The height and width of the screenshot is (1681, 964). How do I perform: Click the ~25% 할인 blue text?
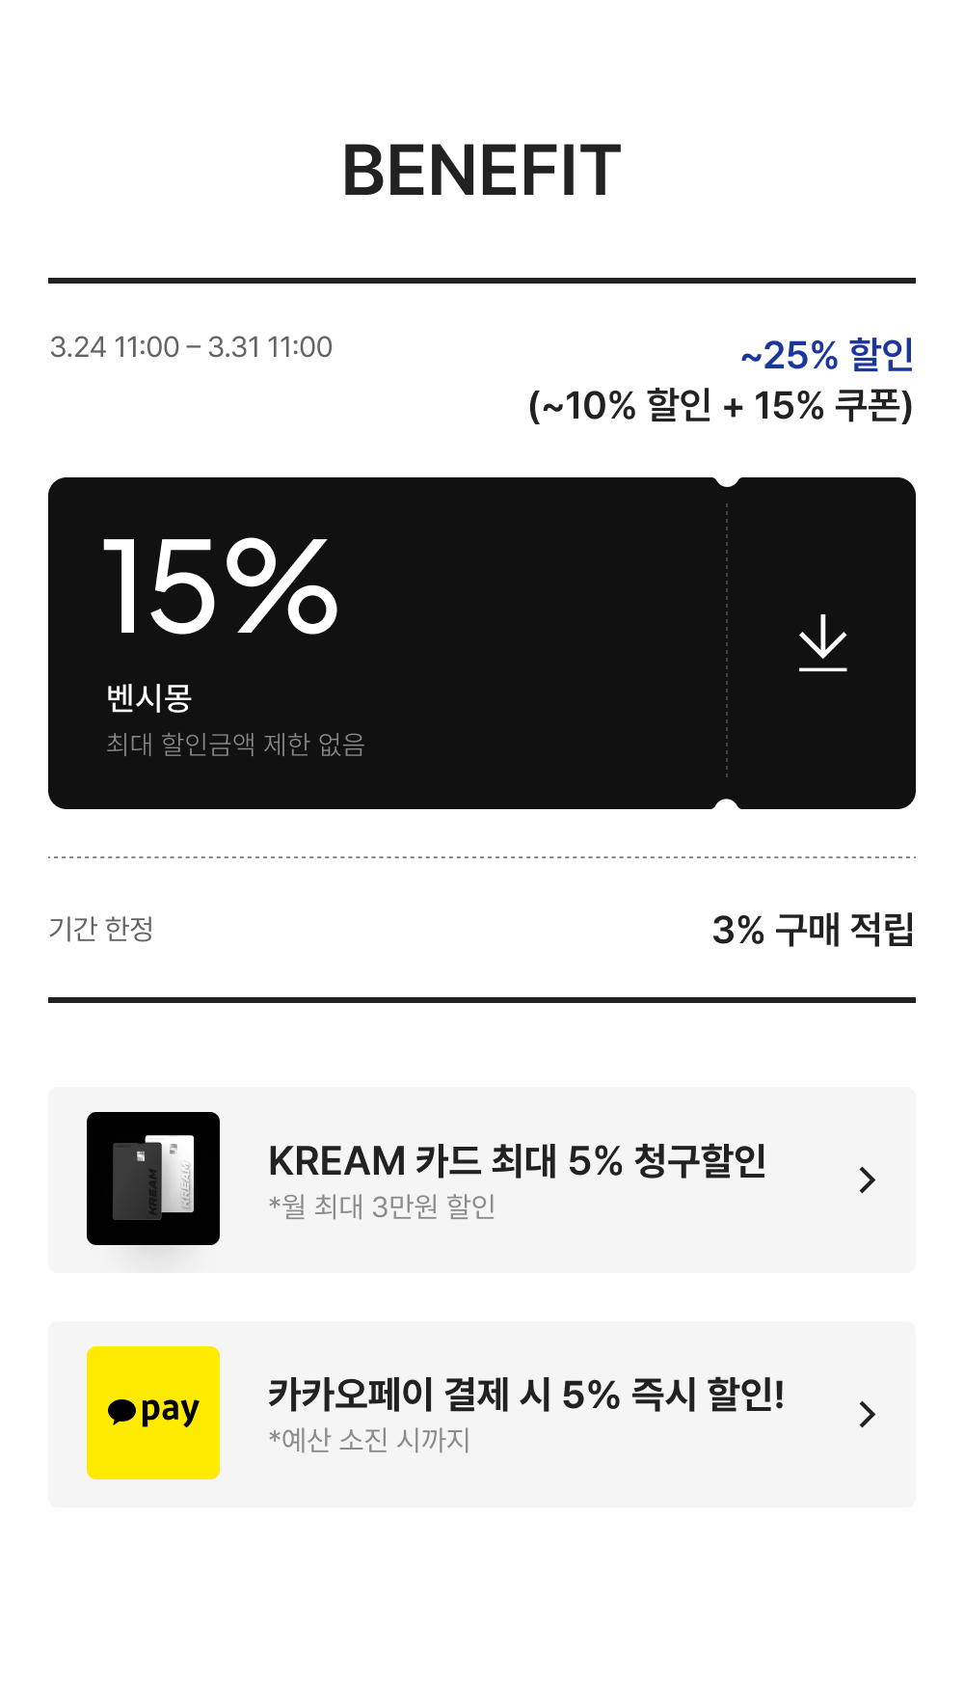826,355
